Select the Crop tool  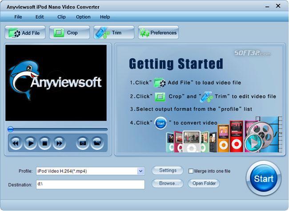pos(69,32)
